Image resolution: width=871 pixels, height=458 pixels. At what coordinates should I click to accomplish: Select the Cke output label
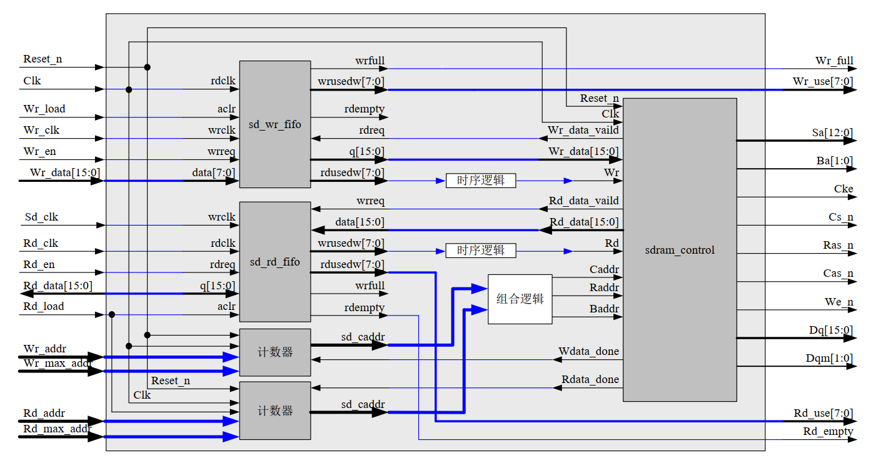click(843, 189)
